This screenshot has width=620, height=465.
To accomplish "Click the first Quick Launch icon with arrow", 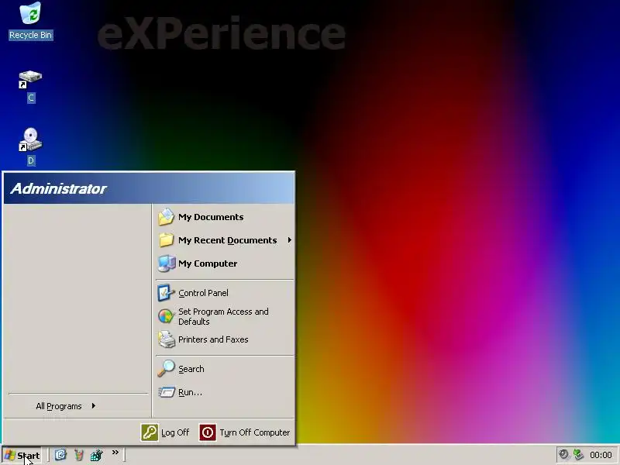I will (x=60, y=455).
